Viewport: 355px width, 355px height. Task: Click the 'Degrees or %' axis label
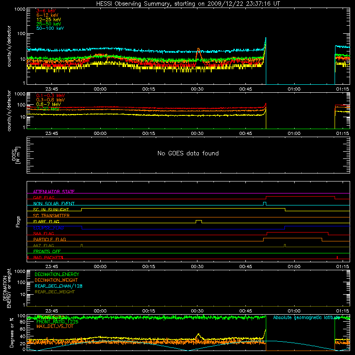[x=12, y=332]
